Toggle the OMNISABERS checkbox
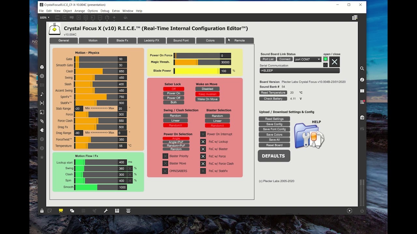Image resolution: width=417 pixels, height=234 pixels. [x=165, y=171]
